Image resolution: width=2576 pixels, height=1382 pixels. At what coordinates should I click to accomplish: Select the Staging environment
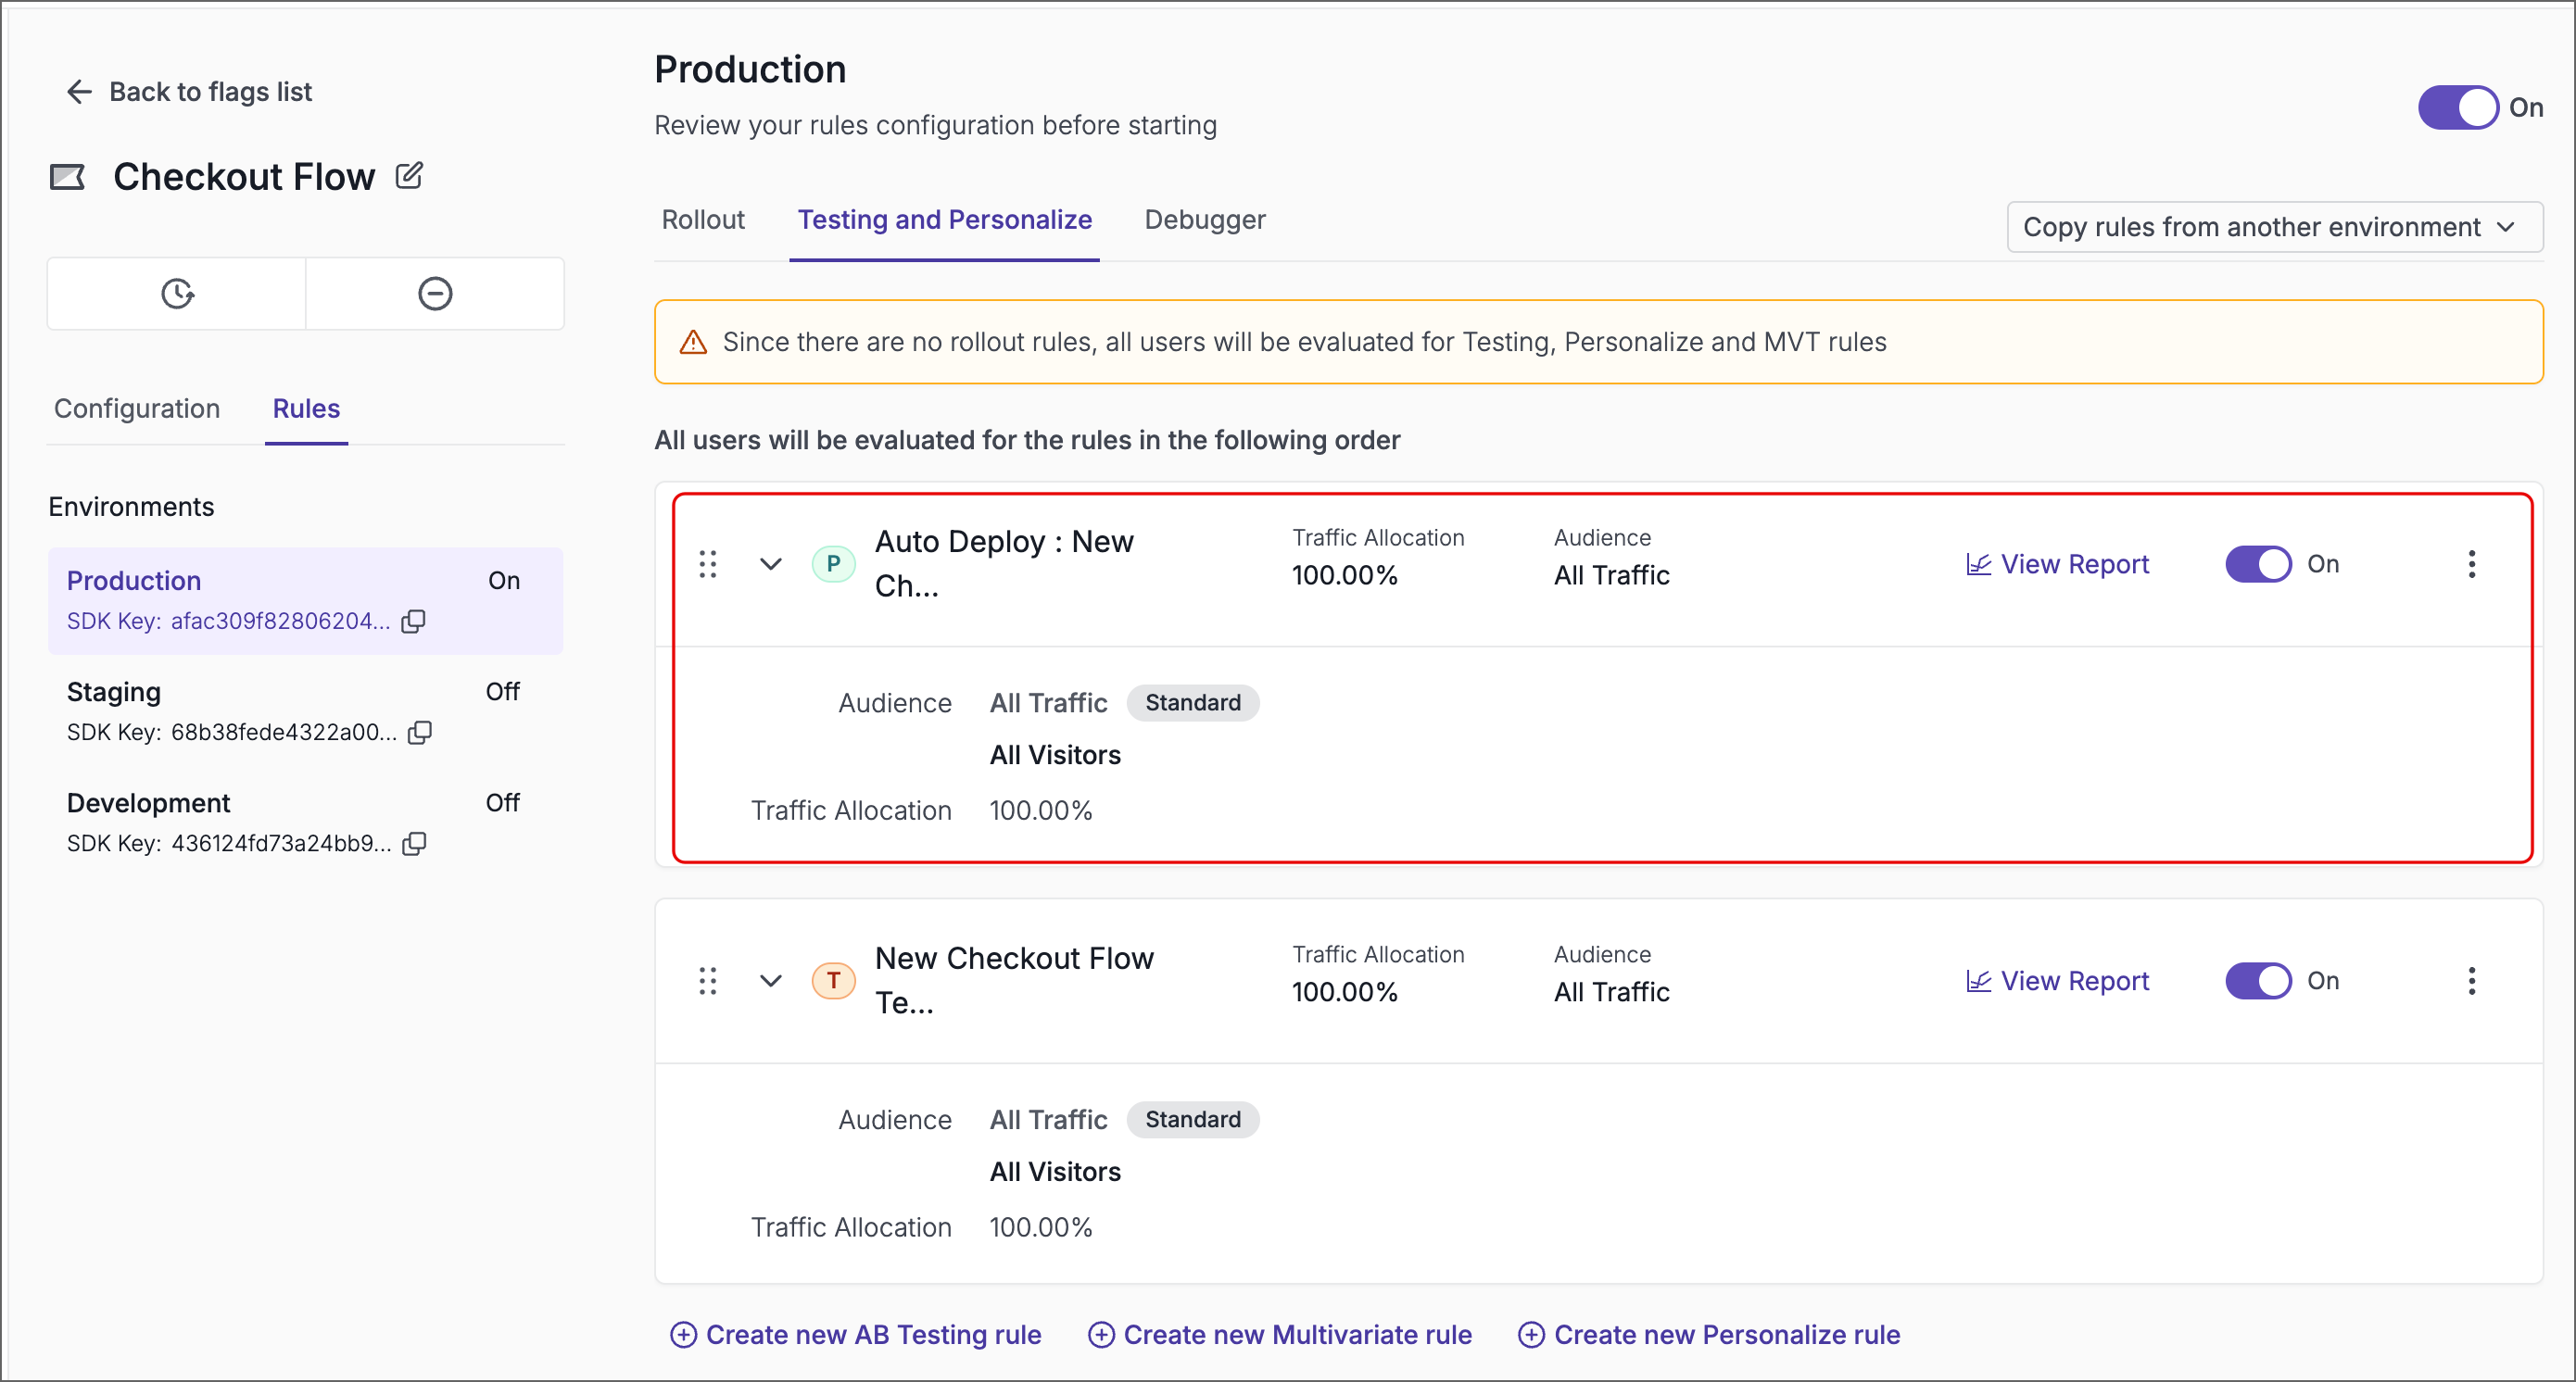pos(305,711)
